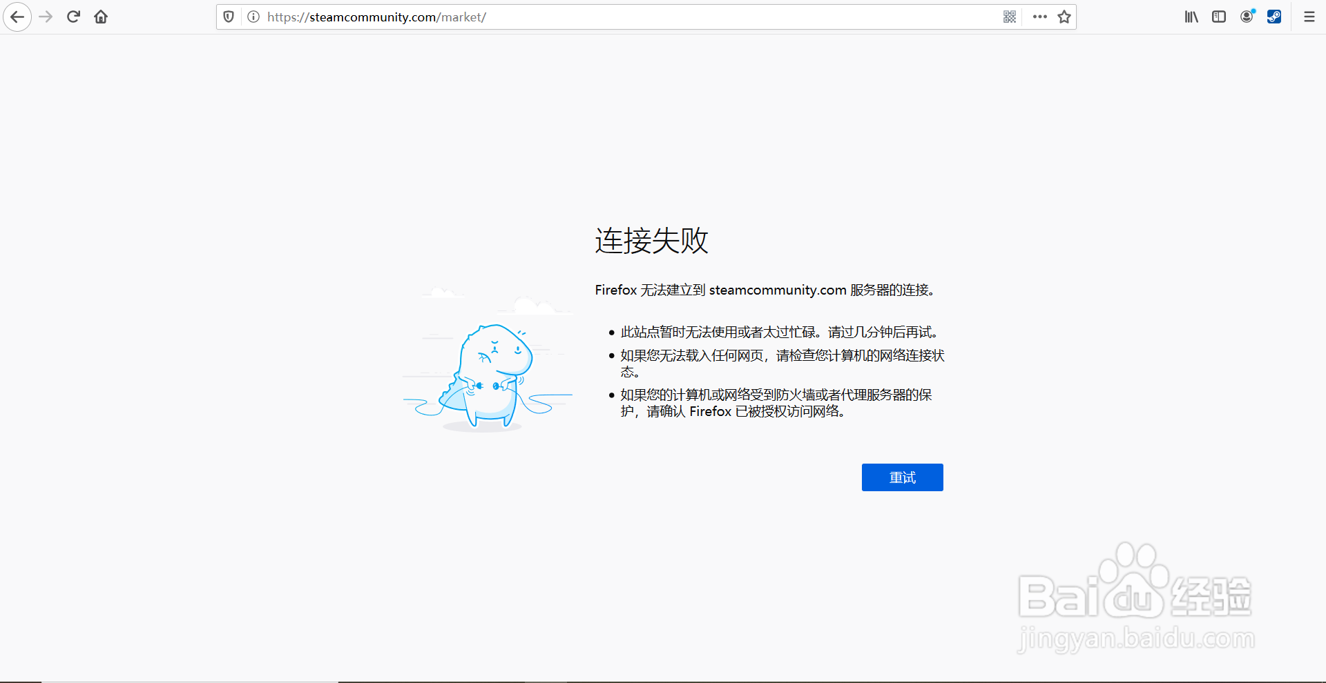Open tracking protection shield icon
Image resolution: width=1326 pixels, height=683 pixels.
[229, 17]
